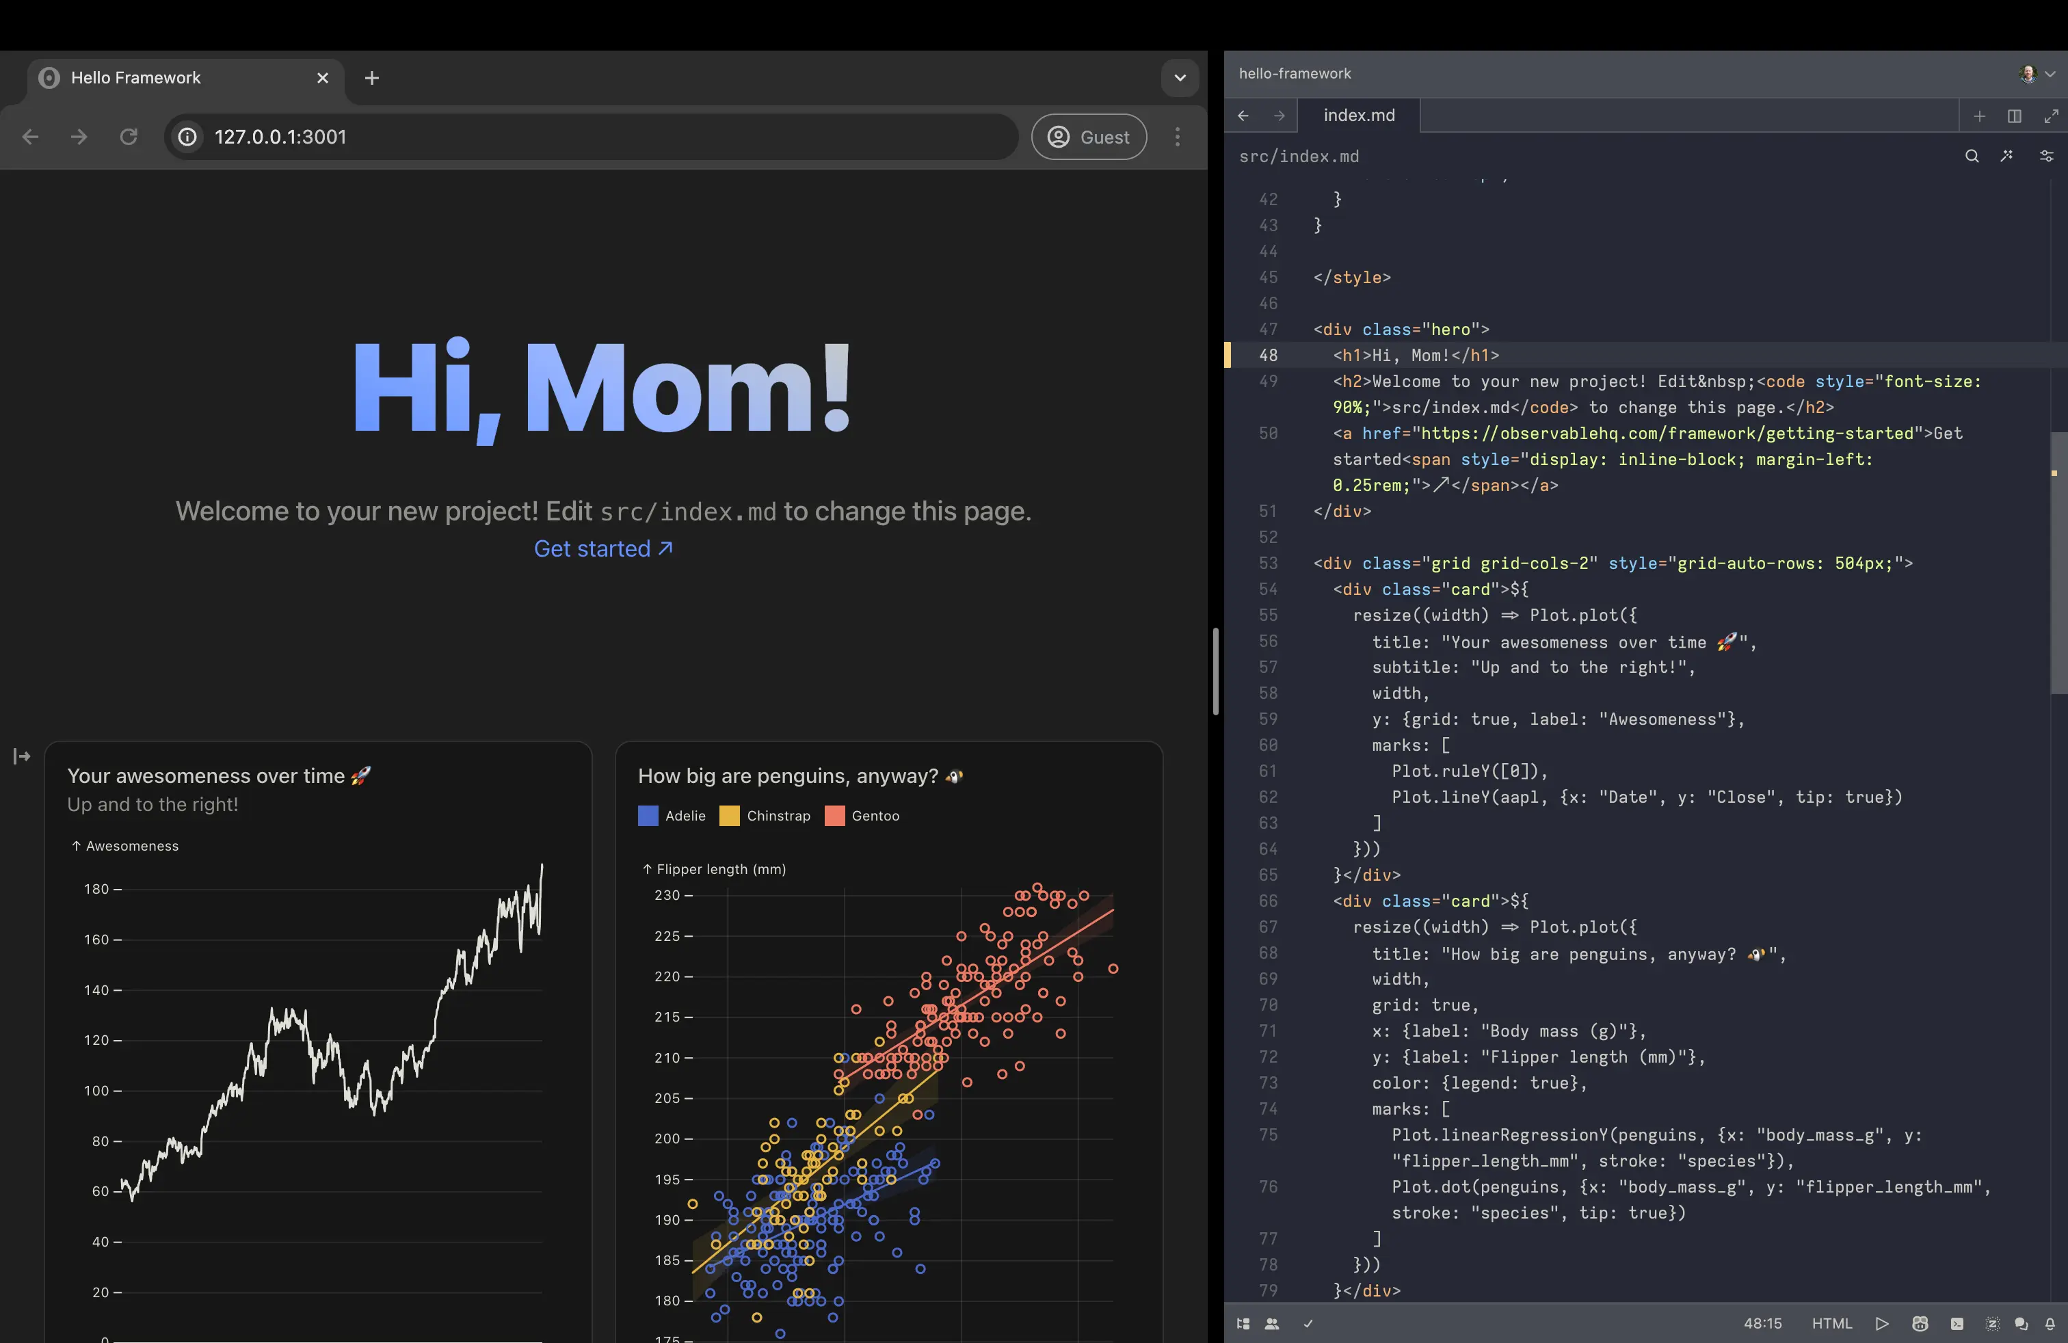Screen dimensions: 2068x1343
Task: Click the Copilot icon in status bar
Action: (x=1920, y=1324)
